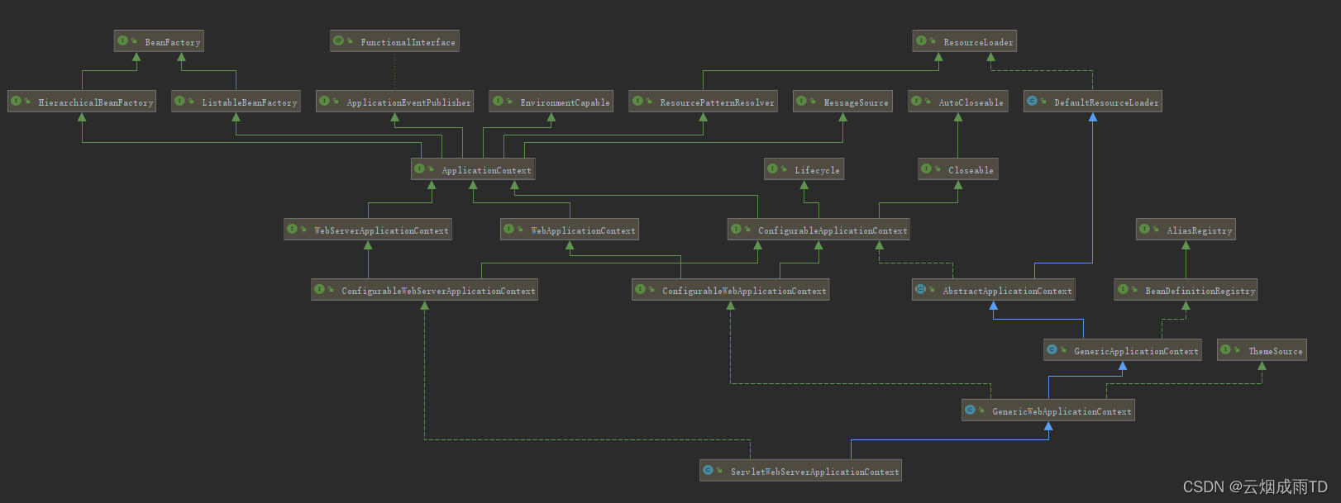The height and width of the screenshot is (503, 1341).
Task: Click the interface icon of MessageSource
Action: coord(801,101)
